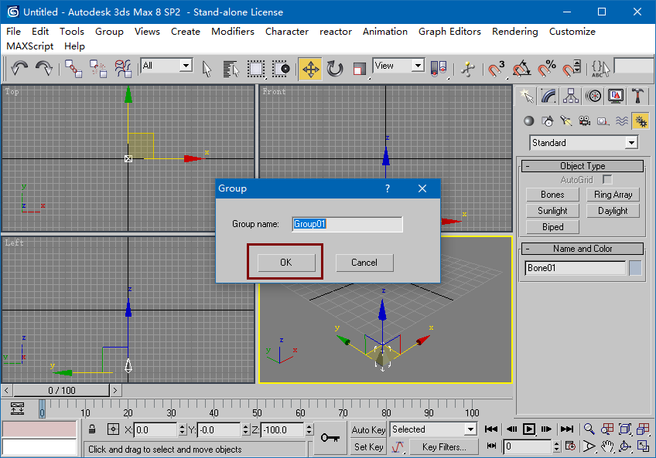The width and height of the screenshot is (656, 458).
Task: Open the MAXScript menu
Action: click(x=29, y=46)
